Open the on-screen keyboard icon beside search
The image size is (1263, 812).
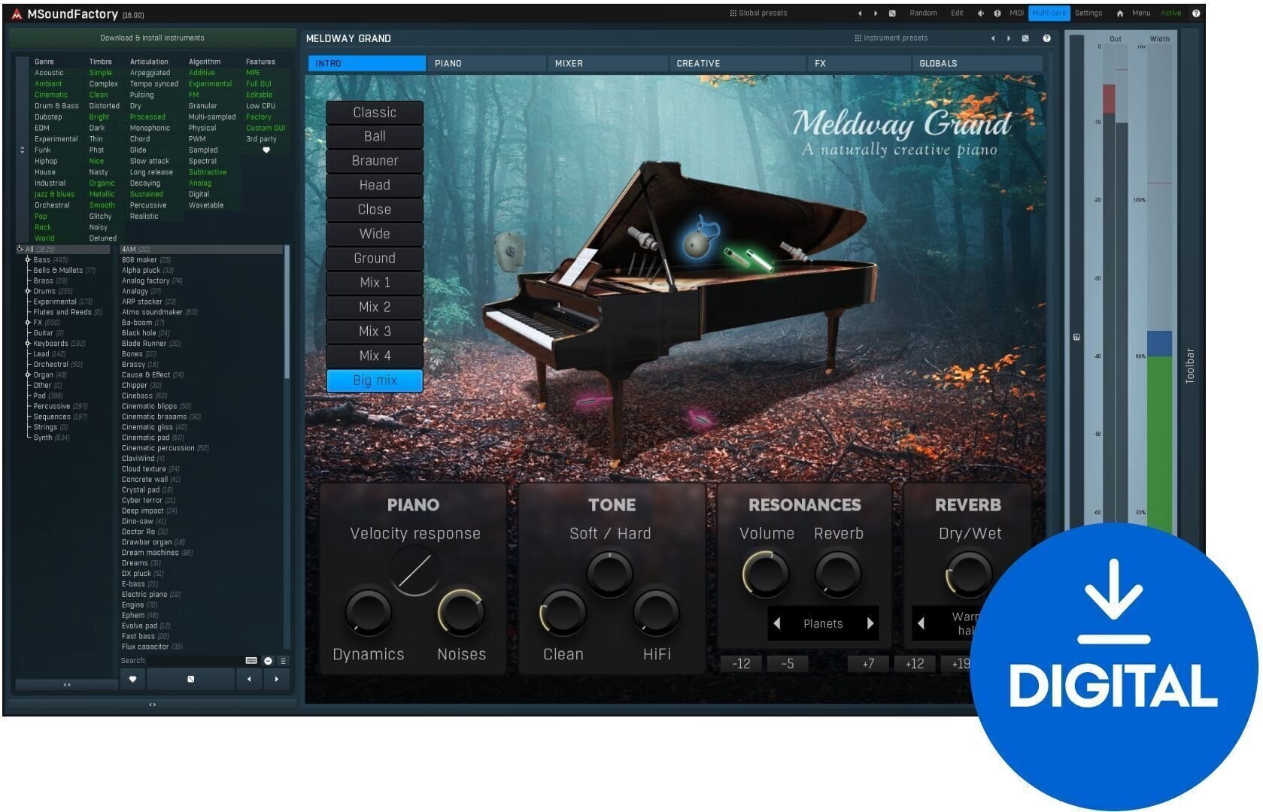[250, 661]
